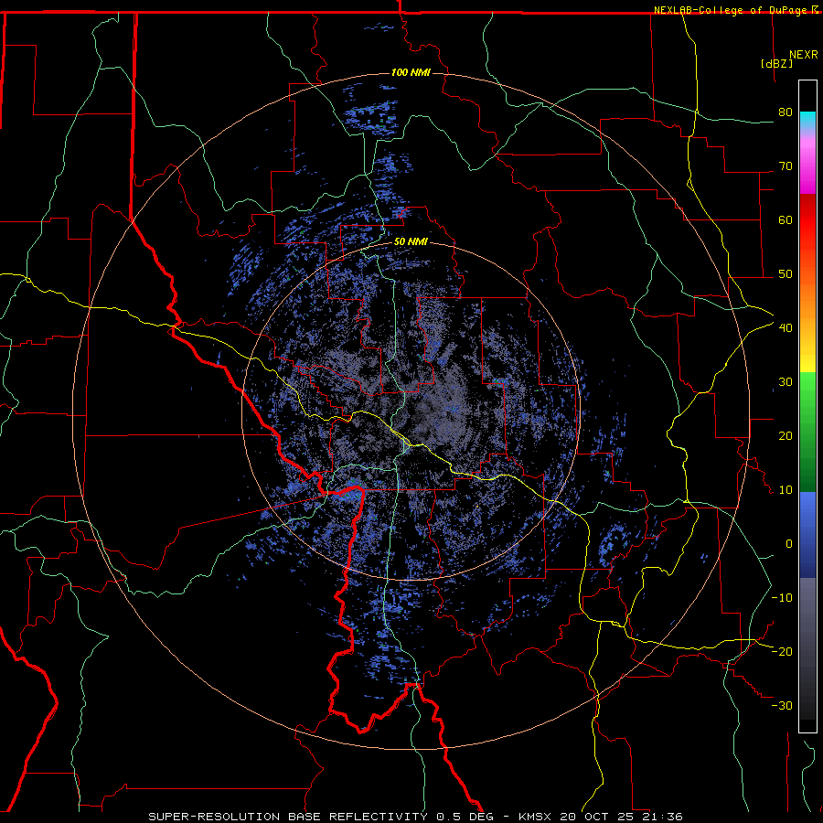The height and width of the screenshot is (823, 823).
Task: Click the 10 dBZ scale value
Action: tap(786, 490)
